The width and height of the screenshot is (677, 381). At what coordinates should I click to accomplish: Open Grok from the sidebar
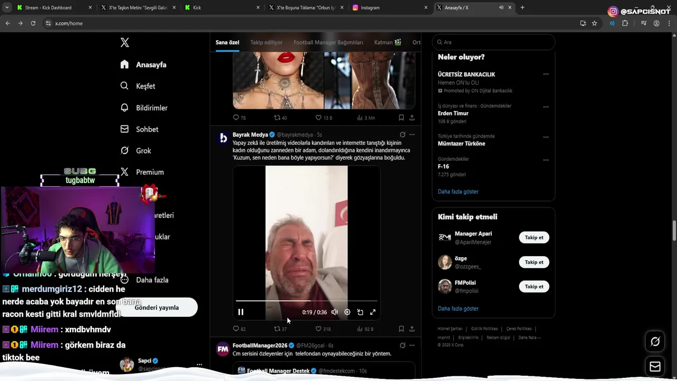(x=136, y=150)
